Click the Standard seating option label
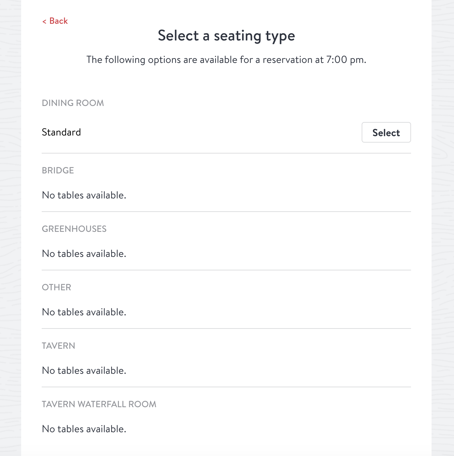The width and height of the screenshot is (454, 456). [x=61, y=132]
